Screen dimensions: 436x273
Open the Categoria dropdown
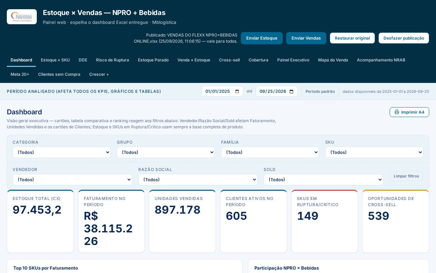click(x=62, y=152)
